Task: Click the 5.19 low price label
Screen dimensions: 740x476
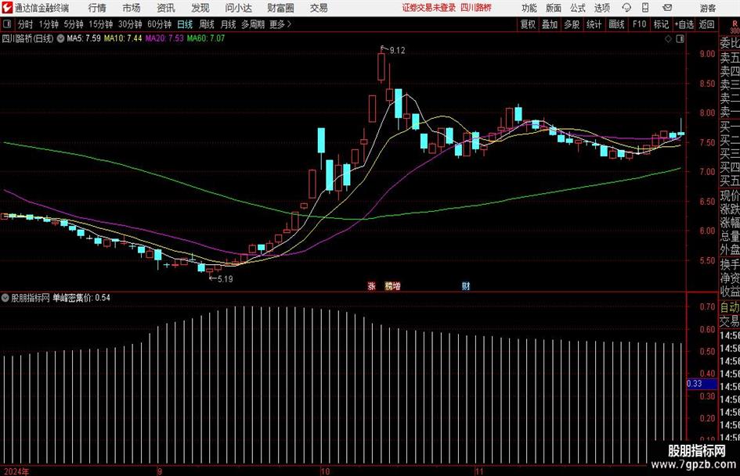Action: pyautogui.click(x=225, y=279)
